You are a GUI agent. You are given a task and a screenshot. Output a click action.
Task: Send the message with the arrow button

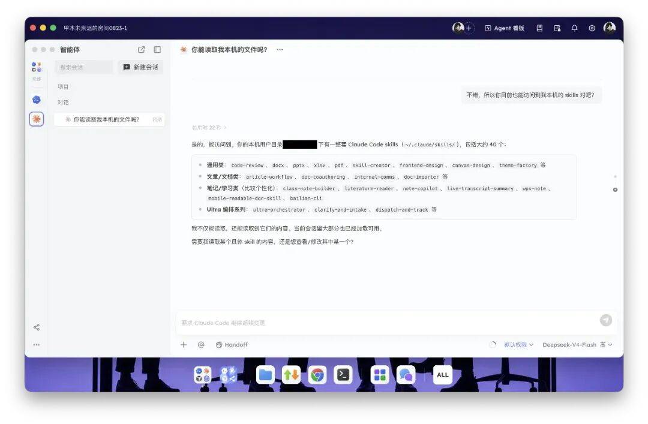[606, 320]
